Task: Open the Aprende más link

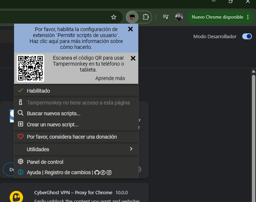Action: [x=110, y=78]
